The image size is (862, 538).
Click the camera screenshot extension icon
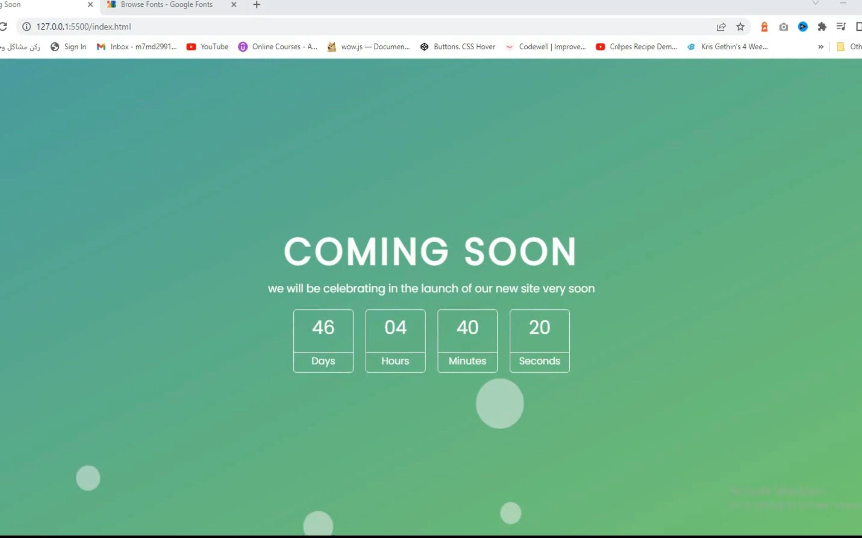[783, 27]
